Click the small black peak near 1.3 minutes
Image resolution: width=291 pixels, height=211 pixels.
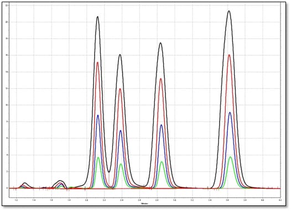[x=25, y=183]
